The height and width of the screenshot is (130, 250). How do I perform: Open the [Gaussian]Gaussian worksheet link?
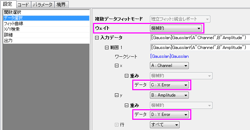(169, 56)
